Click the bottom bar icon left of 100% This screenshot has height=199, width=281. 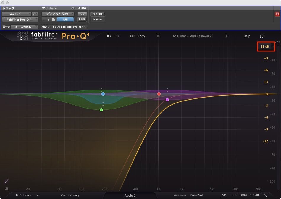click(234, 195)
